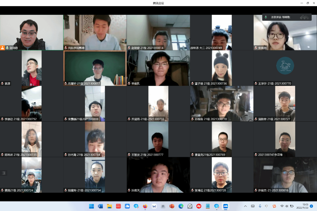Click the Tencent Meeting taskbar icon
The image size is (317, 211).
[225, 206]
